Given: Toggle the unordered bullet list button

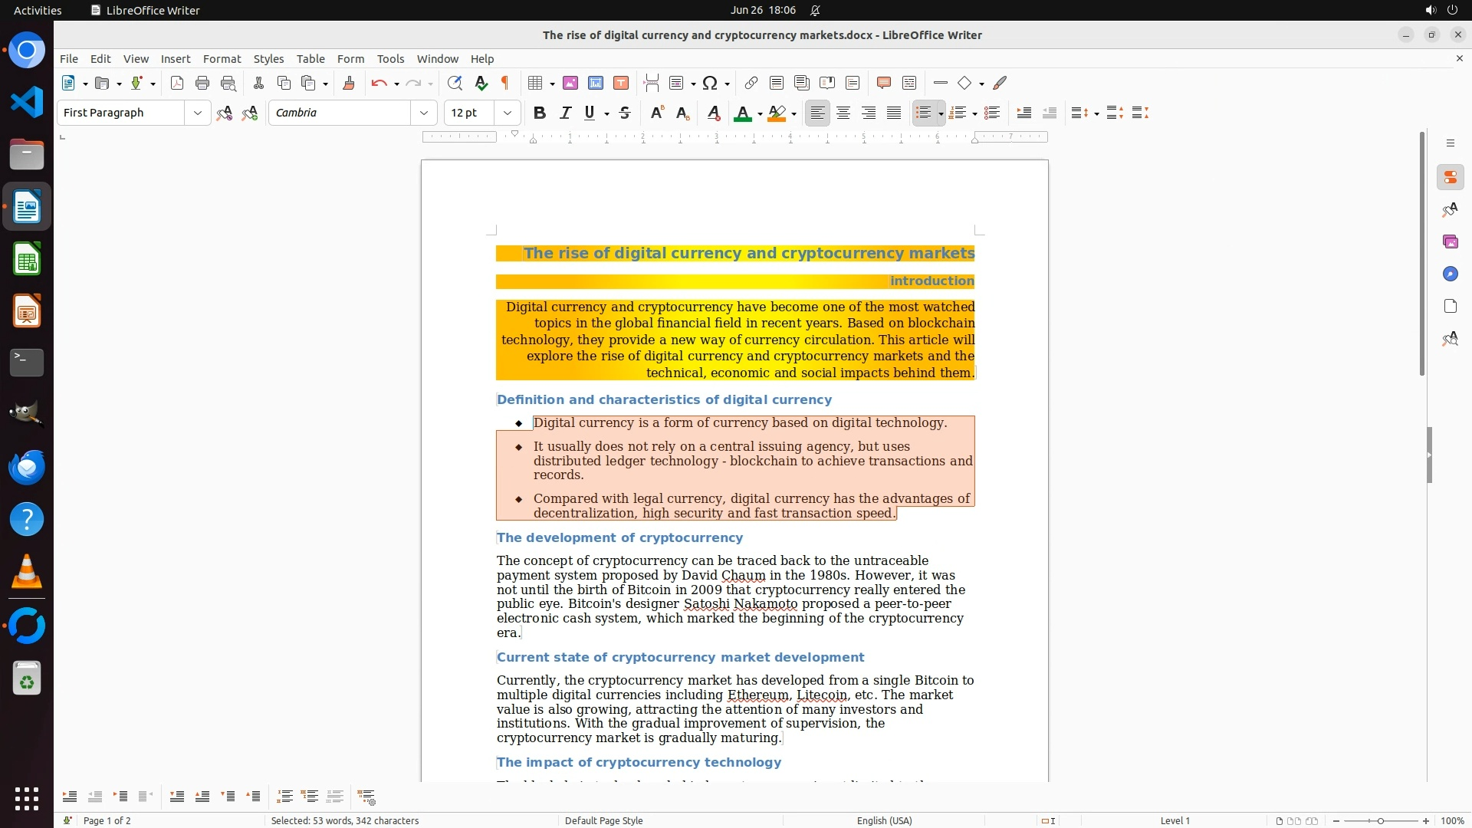Looking at the screenshot, I should [923, 113].
